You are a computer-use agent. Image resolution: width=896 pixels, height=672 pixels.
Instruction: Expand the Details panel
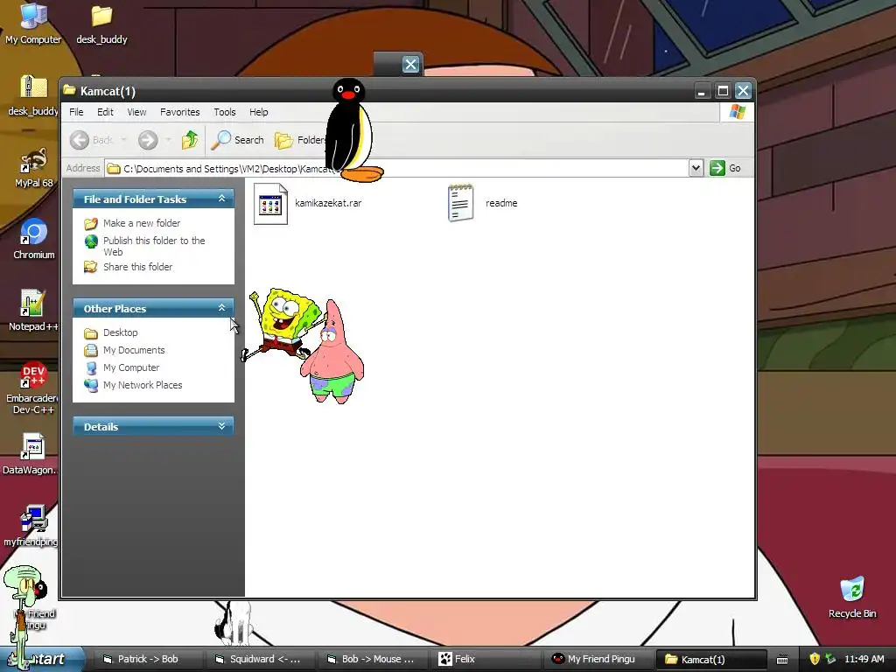tap(221, 426)
